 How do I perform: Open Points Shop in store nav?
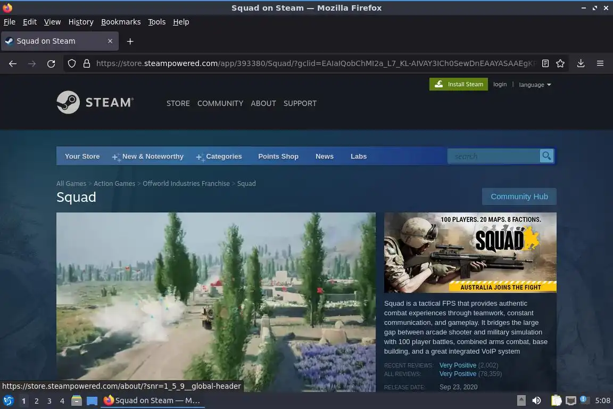(x=278, y=156)
